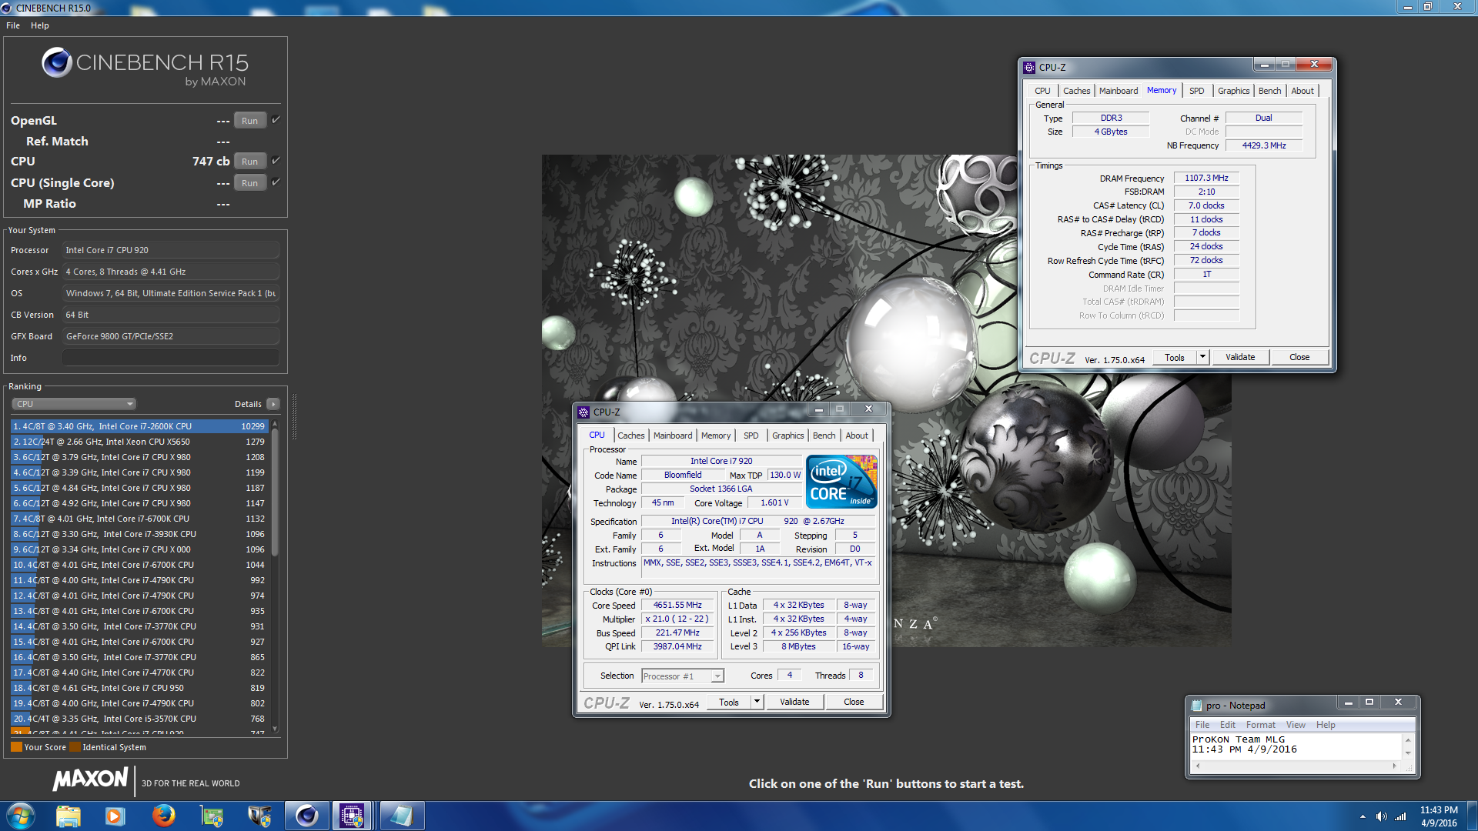The width and height of the screenshot is (1478, 831).
Task: Open Bench tab in front CPU-Z window
Action: pos(824,435)
